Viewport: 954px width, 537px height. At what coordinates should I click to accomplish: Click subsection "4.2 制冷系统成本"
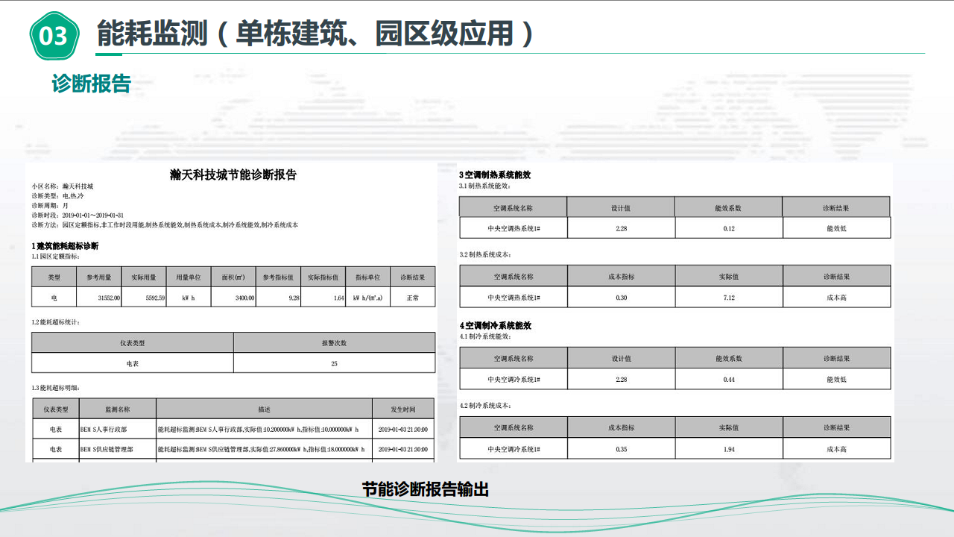click(484, 406)
